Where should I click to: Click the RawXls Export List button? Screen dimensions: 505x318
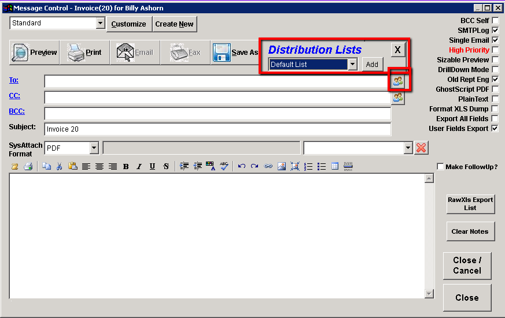tap(470, 204)
